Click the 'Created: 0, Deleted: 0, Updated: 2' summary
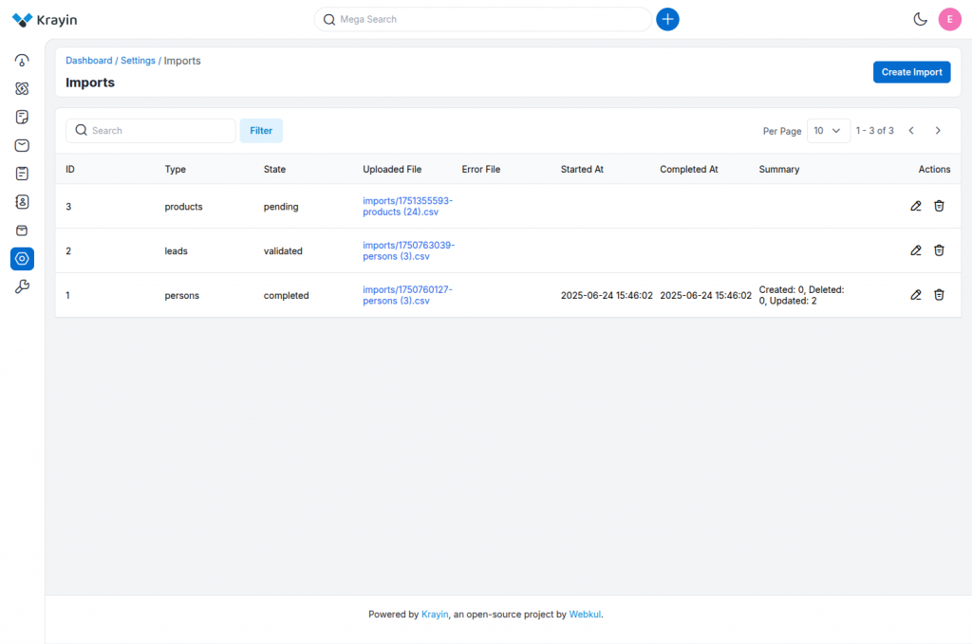Viewport: 972px width, 644px height. click(801, 295)
